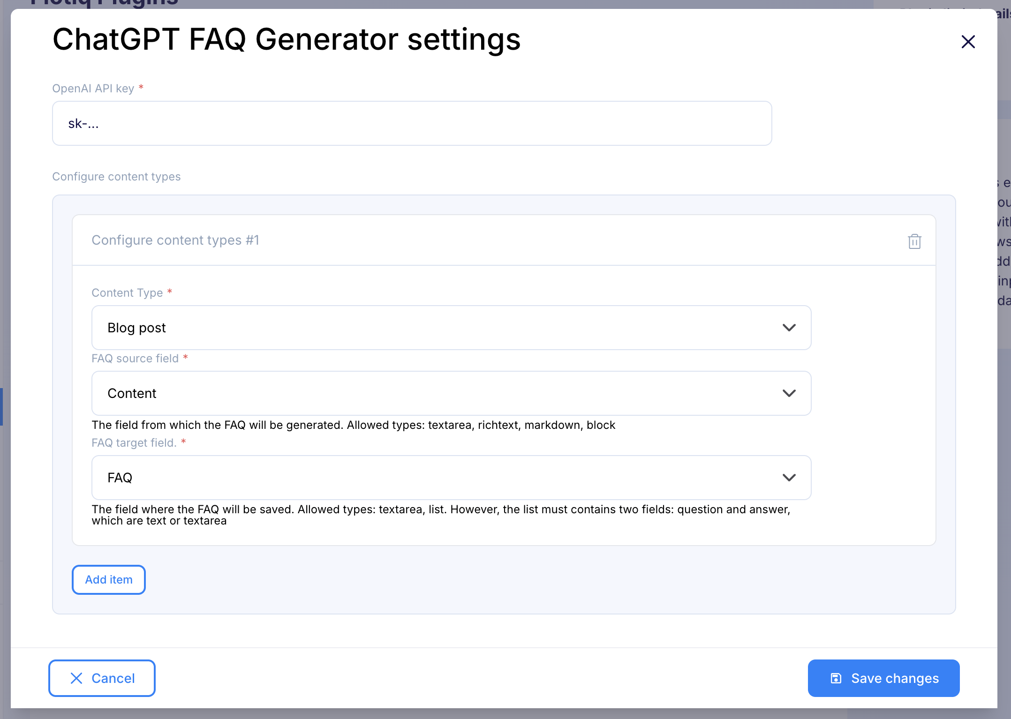Focus the OpenAI API key input field

click(x=412, y=123)
